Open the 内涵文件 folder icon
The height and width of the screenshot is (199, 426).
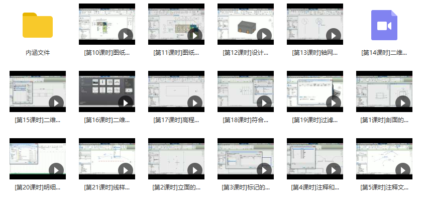(x=38, y=25)
